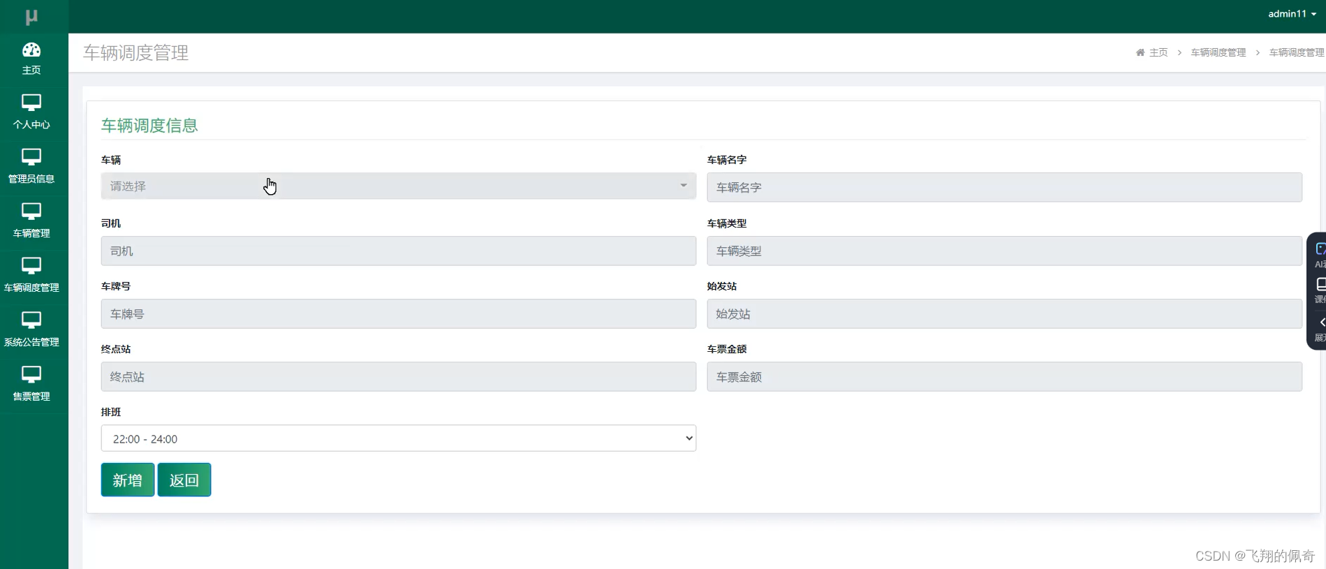Click the μ logo in top-left corner

pos(31,17)
